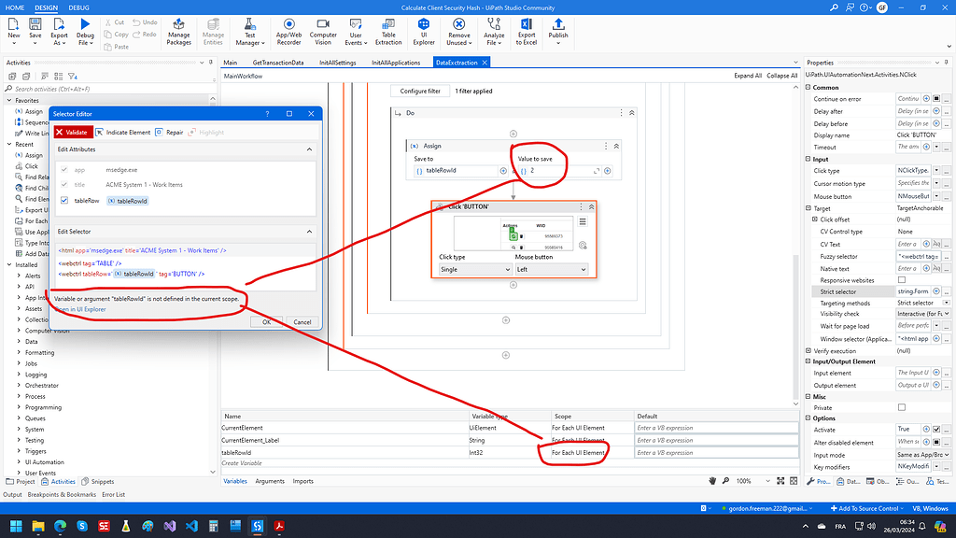
Task: Toggle the tableRow attribute checkbox
Action: [65, 200]
